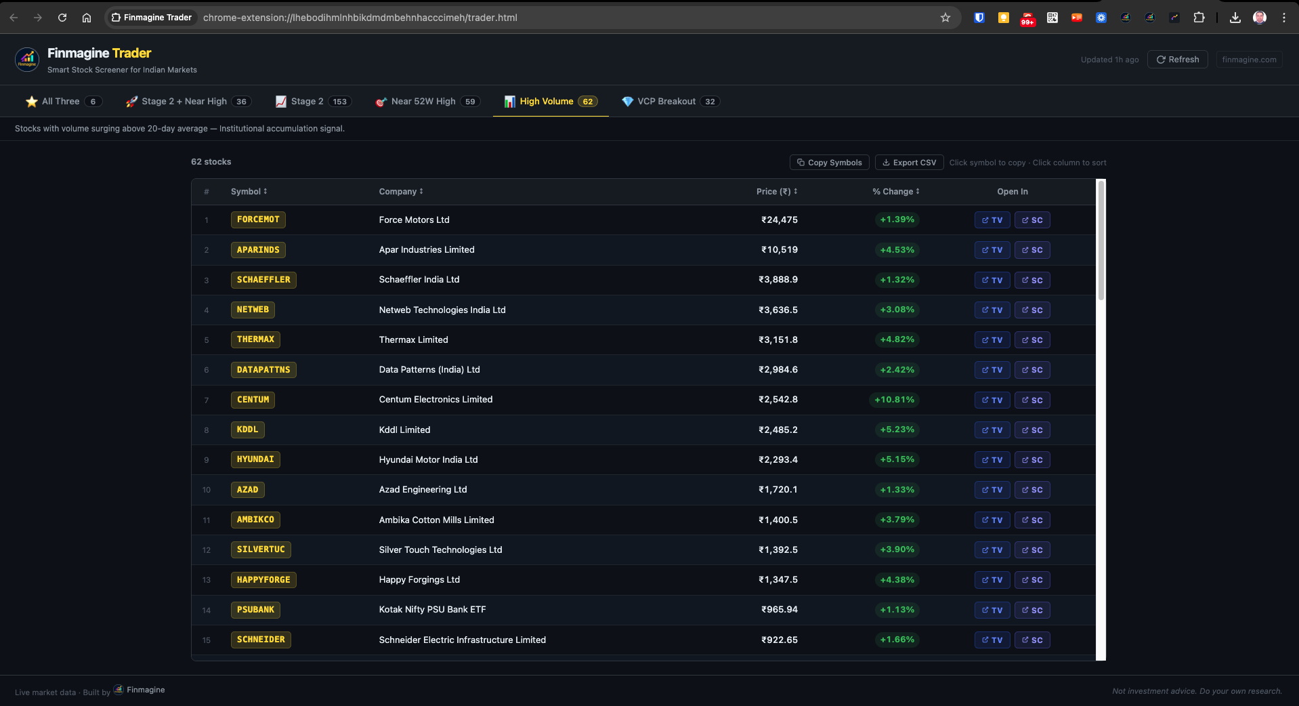Open the browser Downloads icon
The image size is (1299, 706).
coord(1234,17)
